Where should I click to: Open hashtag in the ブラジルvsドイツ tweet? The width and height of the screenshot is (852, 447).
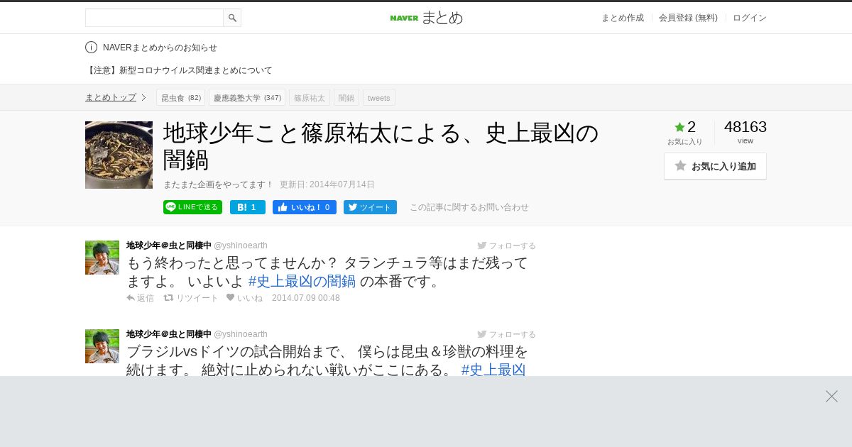(493, 369)
